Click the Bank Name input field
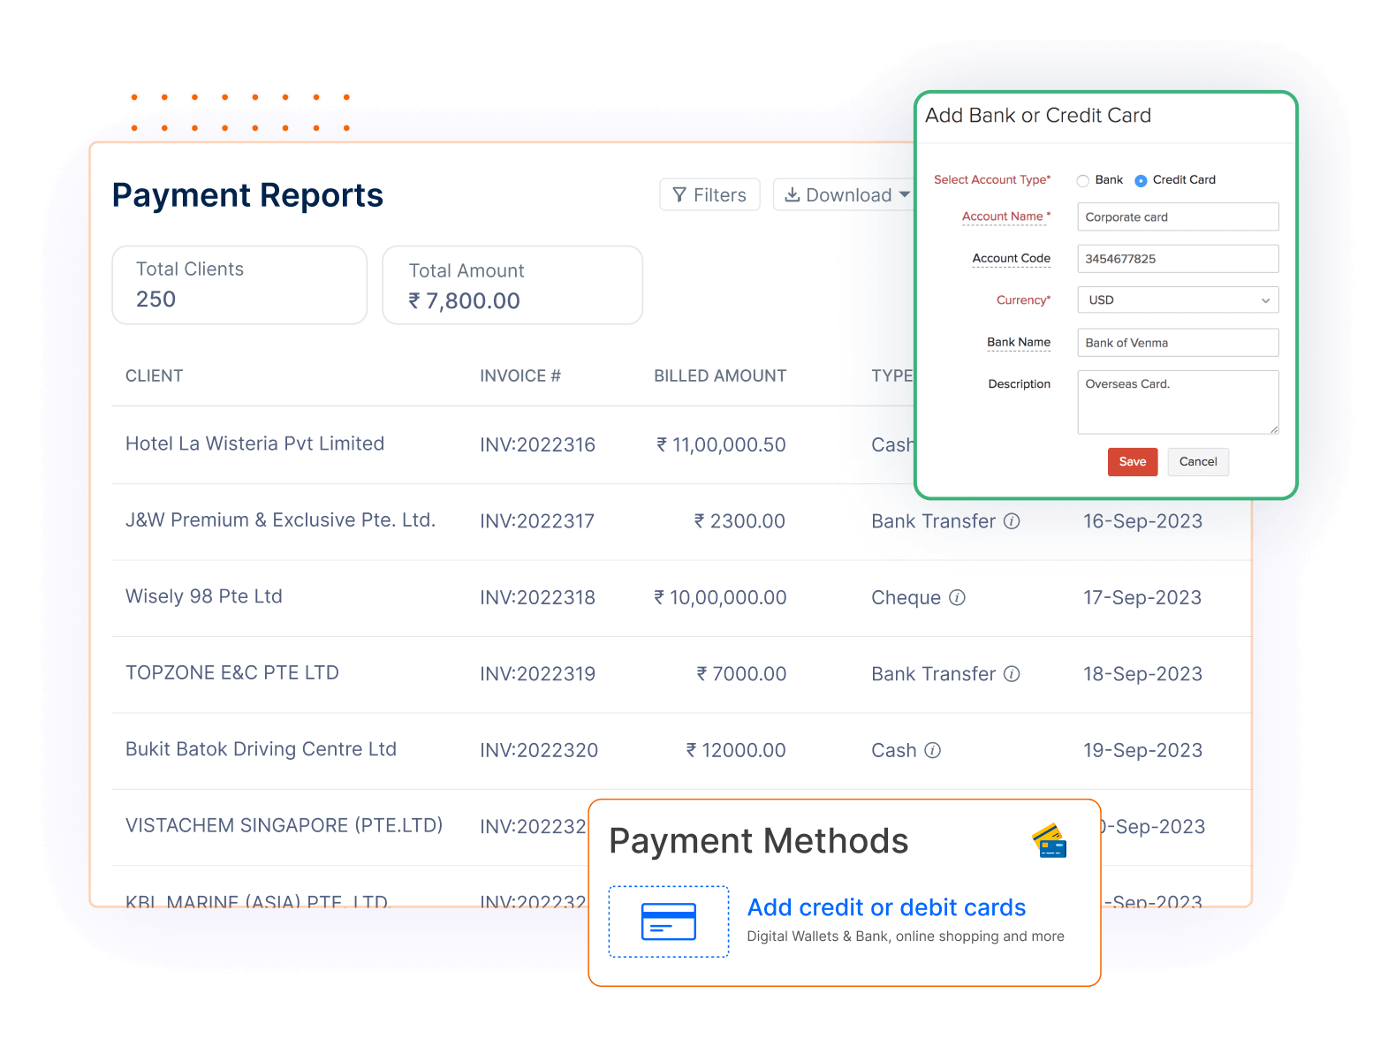 tap(1178, 343)
